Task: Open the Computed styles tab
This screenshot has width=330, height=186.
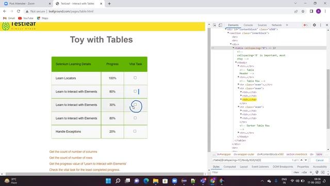Action: 229,167
